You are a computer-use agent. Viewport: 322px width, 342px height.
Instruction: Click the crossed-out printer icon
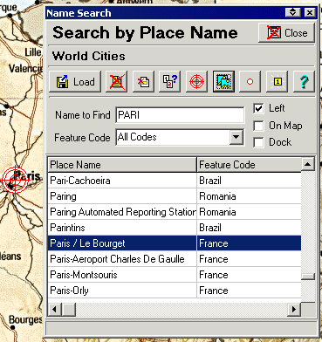coord(116,82)
